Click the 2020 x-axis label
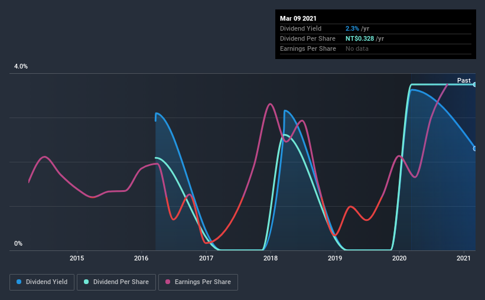Screen dimensions: 485x300 click(399, 258)
